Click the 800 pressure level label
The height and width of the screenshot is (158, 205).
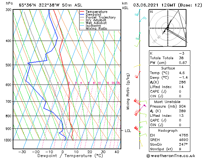click(9, 116)
